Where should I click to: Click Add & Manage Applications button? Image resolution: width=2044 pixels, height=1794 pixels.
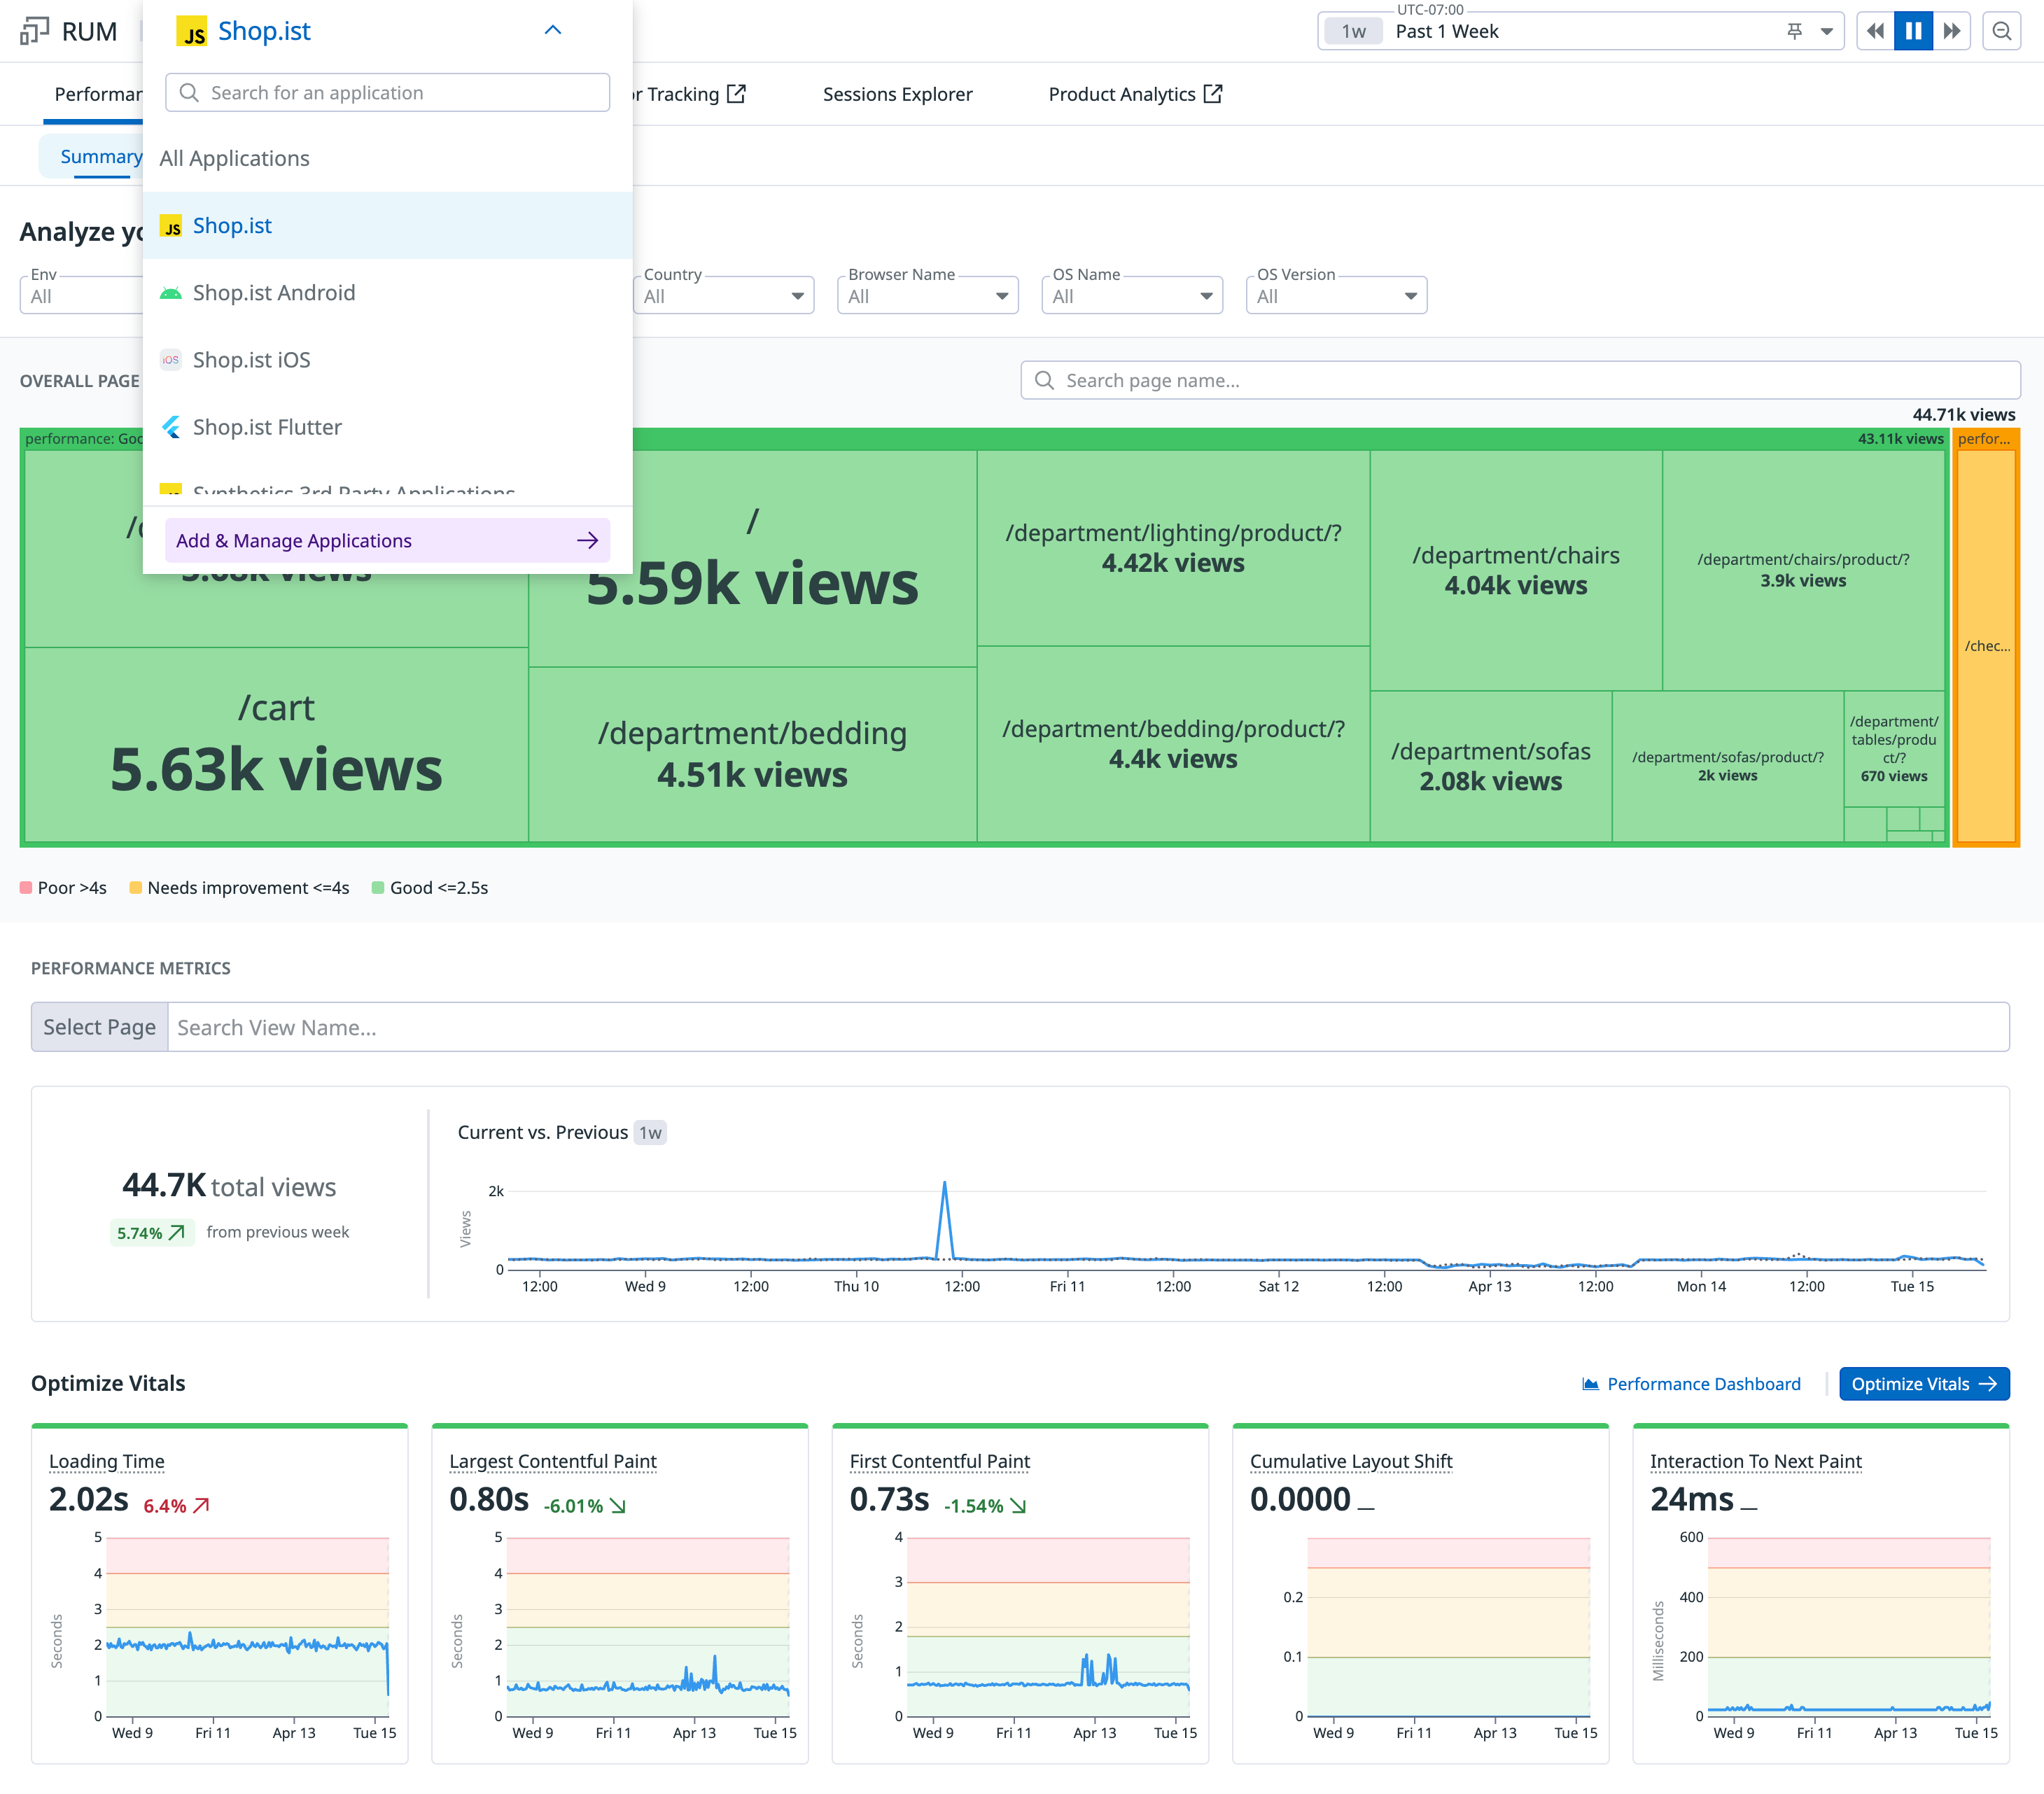(387, 540)
